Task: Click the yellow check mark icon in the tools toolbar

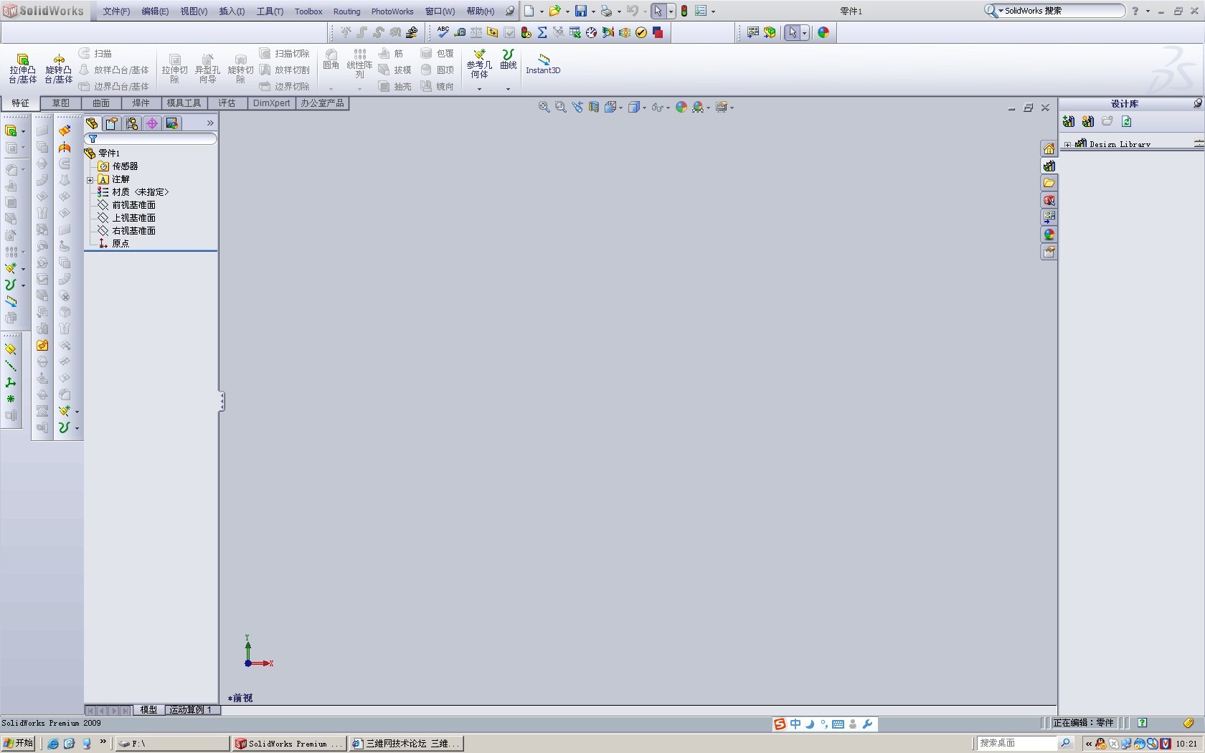Action: (641, 32)
